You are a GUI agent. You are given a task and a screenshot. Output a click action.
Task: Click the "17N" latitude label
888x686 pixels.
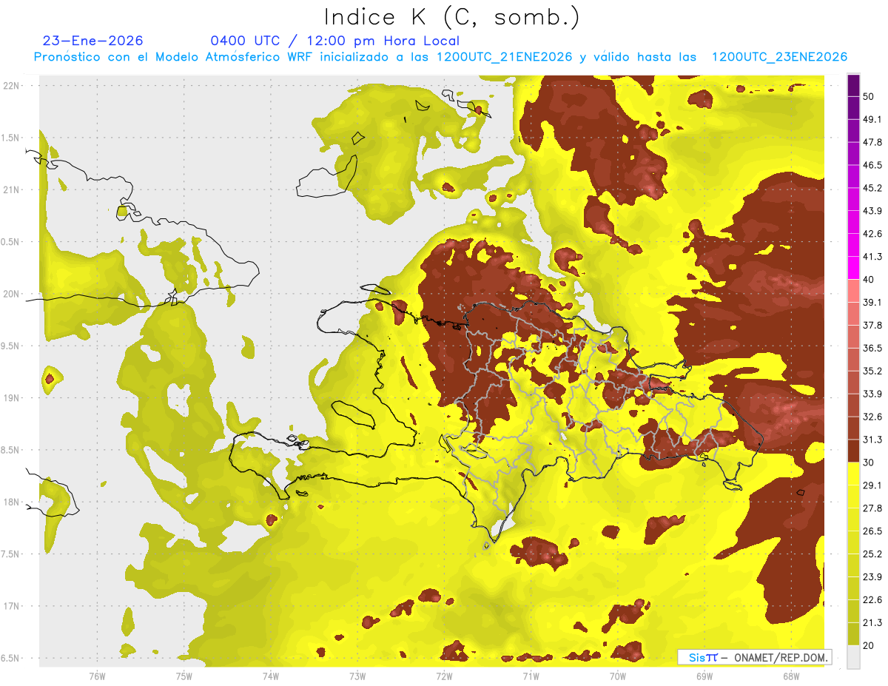click(x=12, y=607)
